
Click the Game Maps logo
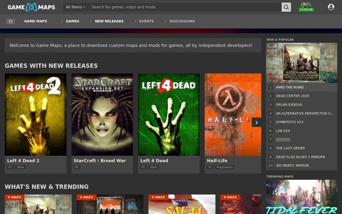31,7
